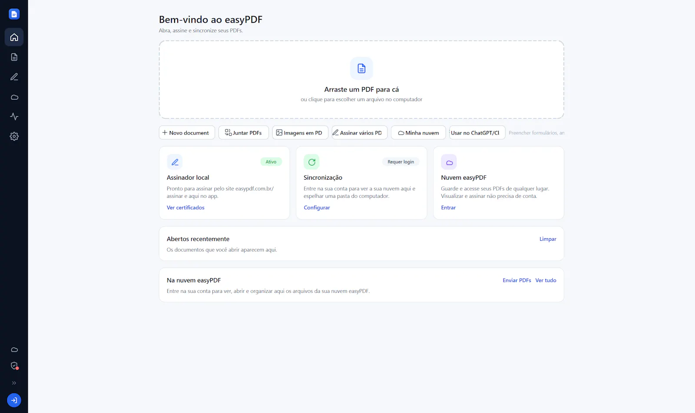
Task: Click the Ver tudo link
Action: click(x=546, y=280)
